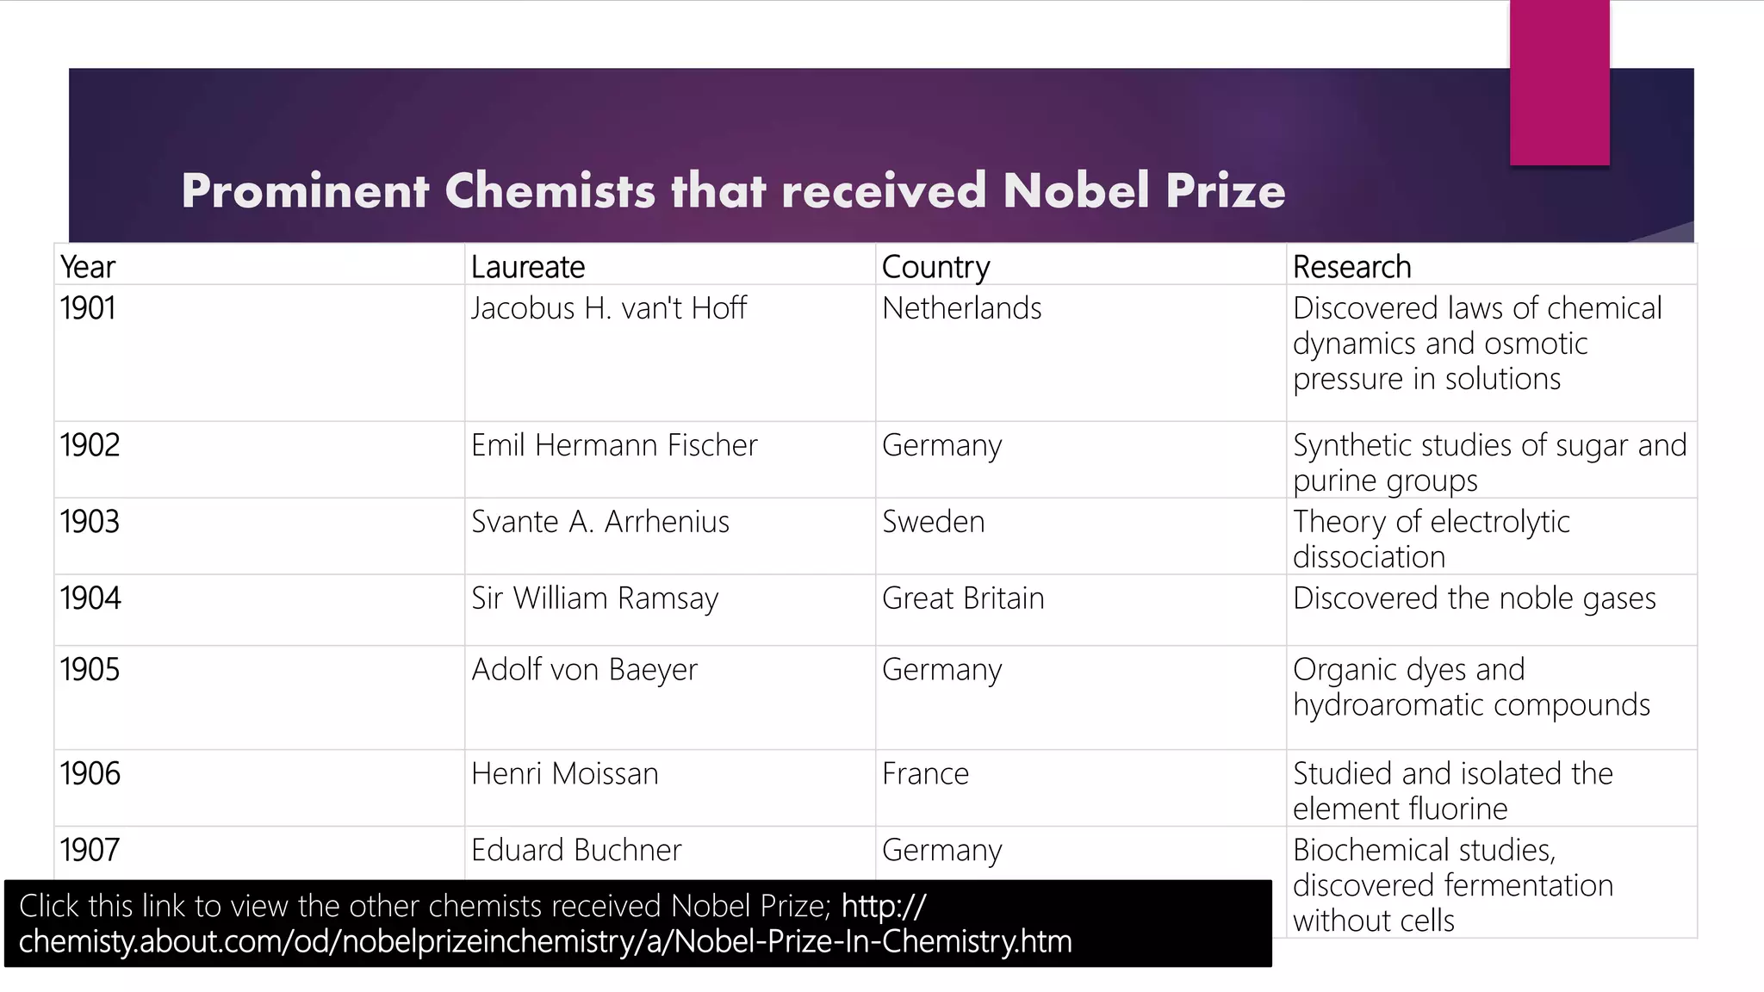Click the 'Year' column header cell
This screenshot has width=1764, height=992.
(x=259, y=265)
